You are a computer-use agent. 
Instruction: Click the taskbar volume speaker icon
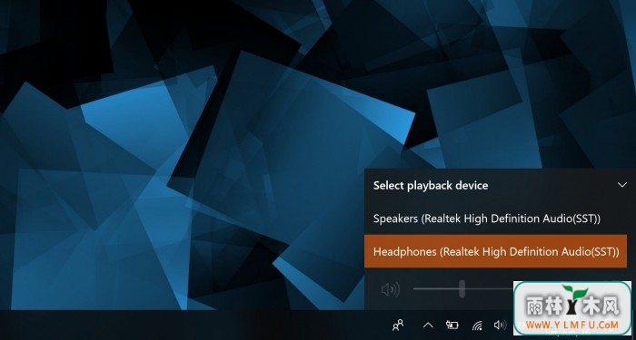[500, 325]
